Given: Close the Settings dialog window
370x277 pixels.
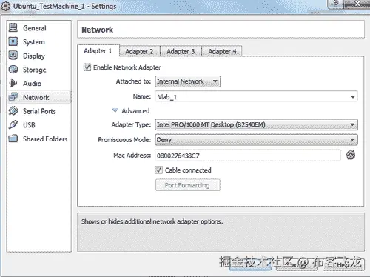Looking at the screenshot, I should tap(357, 4).
